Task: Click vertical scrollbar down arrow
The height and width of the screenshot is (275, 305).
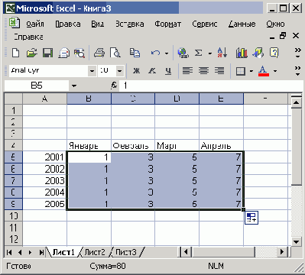Action: (x=296, y=241)
